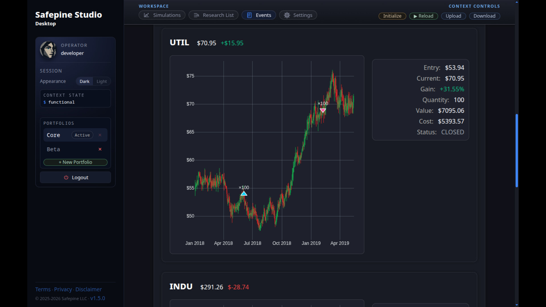Click the Research List search icon
546x307 pixels.
(197, 15)
